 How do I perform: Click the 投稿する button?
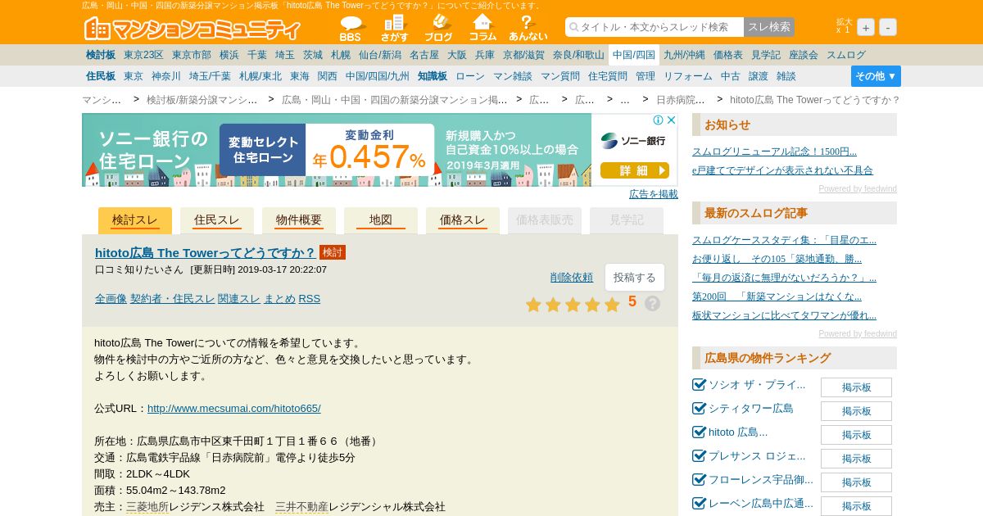[635, 277]
